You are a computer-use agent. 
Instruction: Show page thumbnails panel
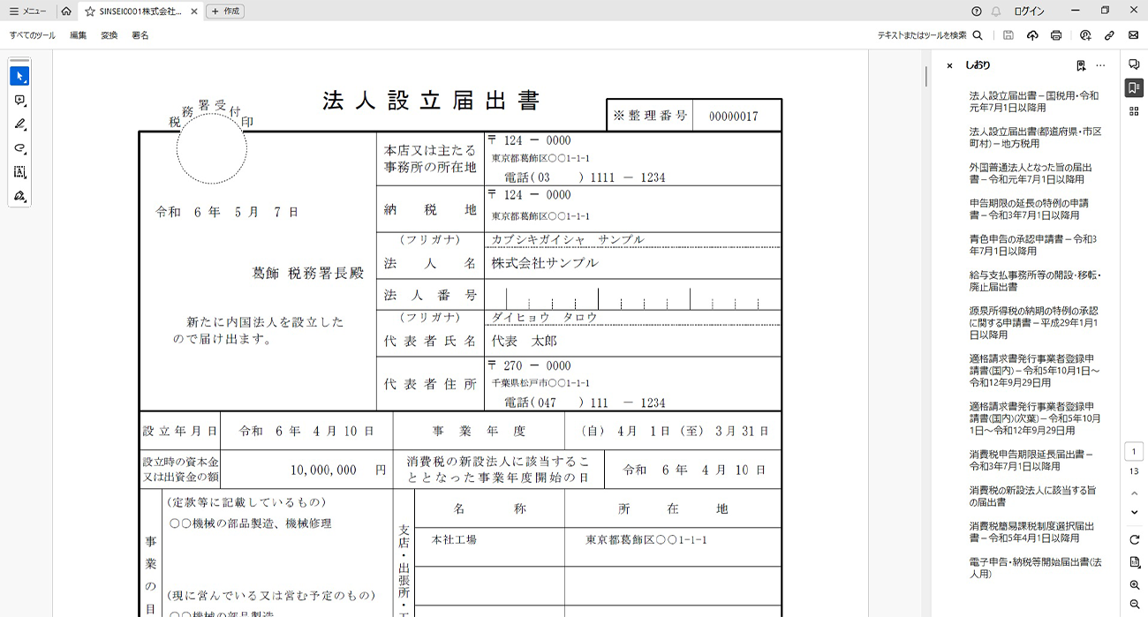tap(1134, 111)
